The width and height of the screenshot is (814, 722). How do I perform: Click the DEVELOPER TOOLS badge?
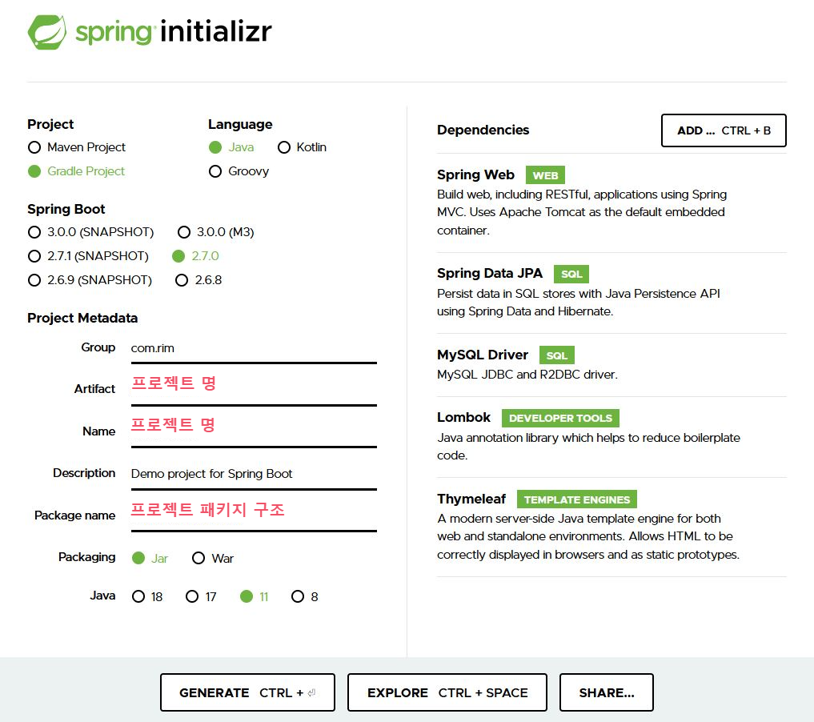click(560, 419)
